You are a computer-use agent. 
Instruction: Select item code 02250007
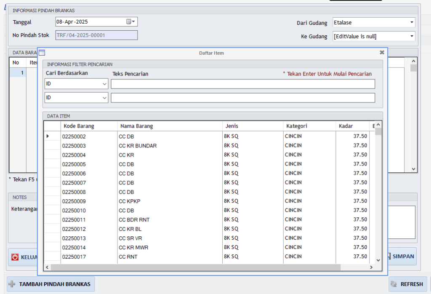click(x=74, y=183)
